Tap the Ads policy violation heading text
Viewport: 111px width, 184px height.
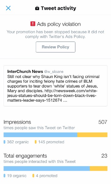[59, 24]
